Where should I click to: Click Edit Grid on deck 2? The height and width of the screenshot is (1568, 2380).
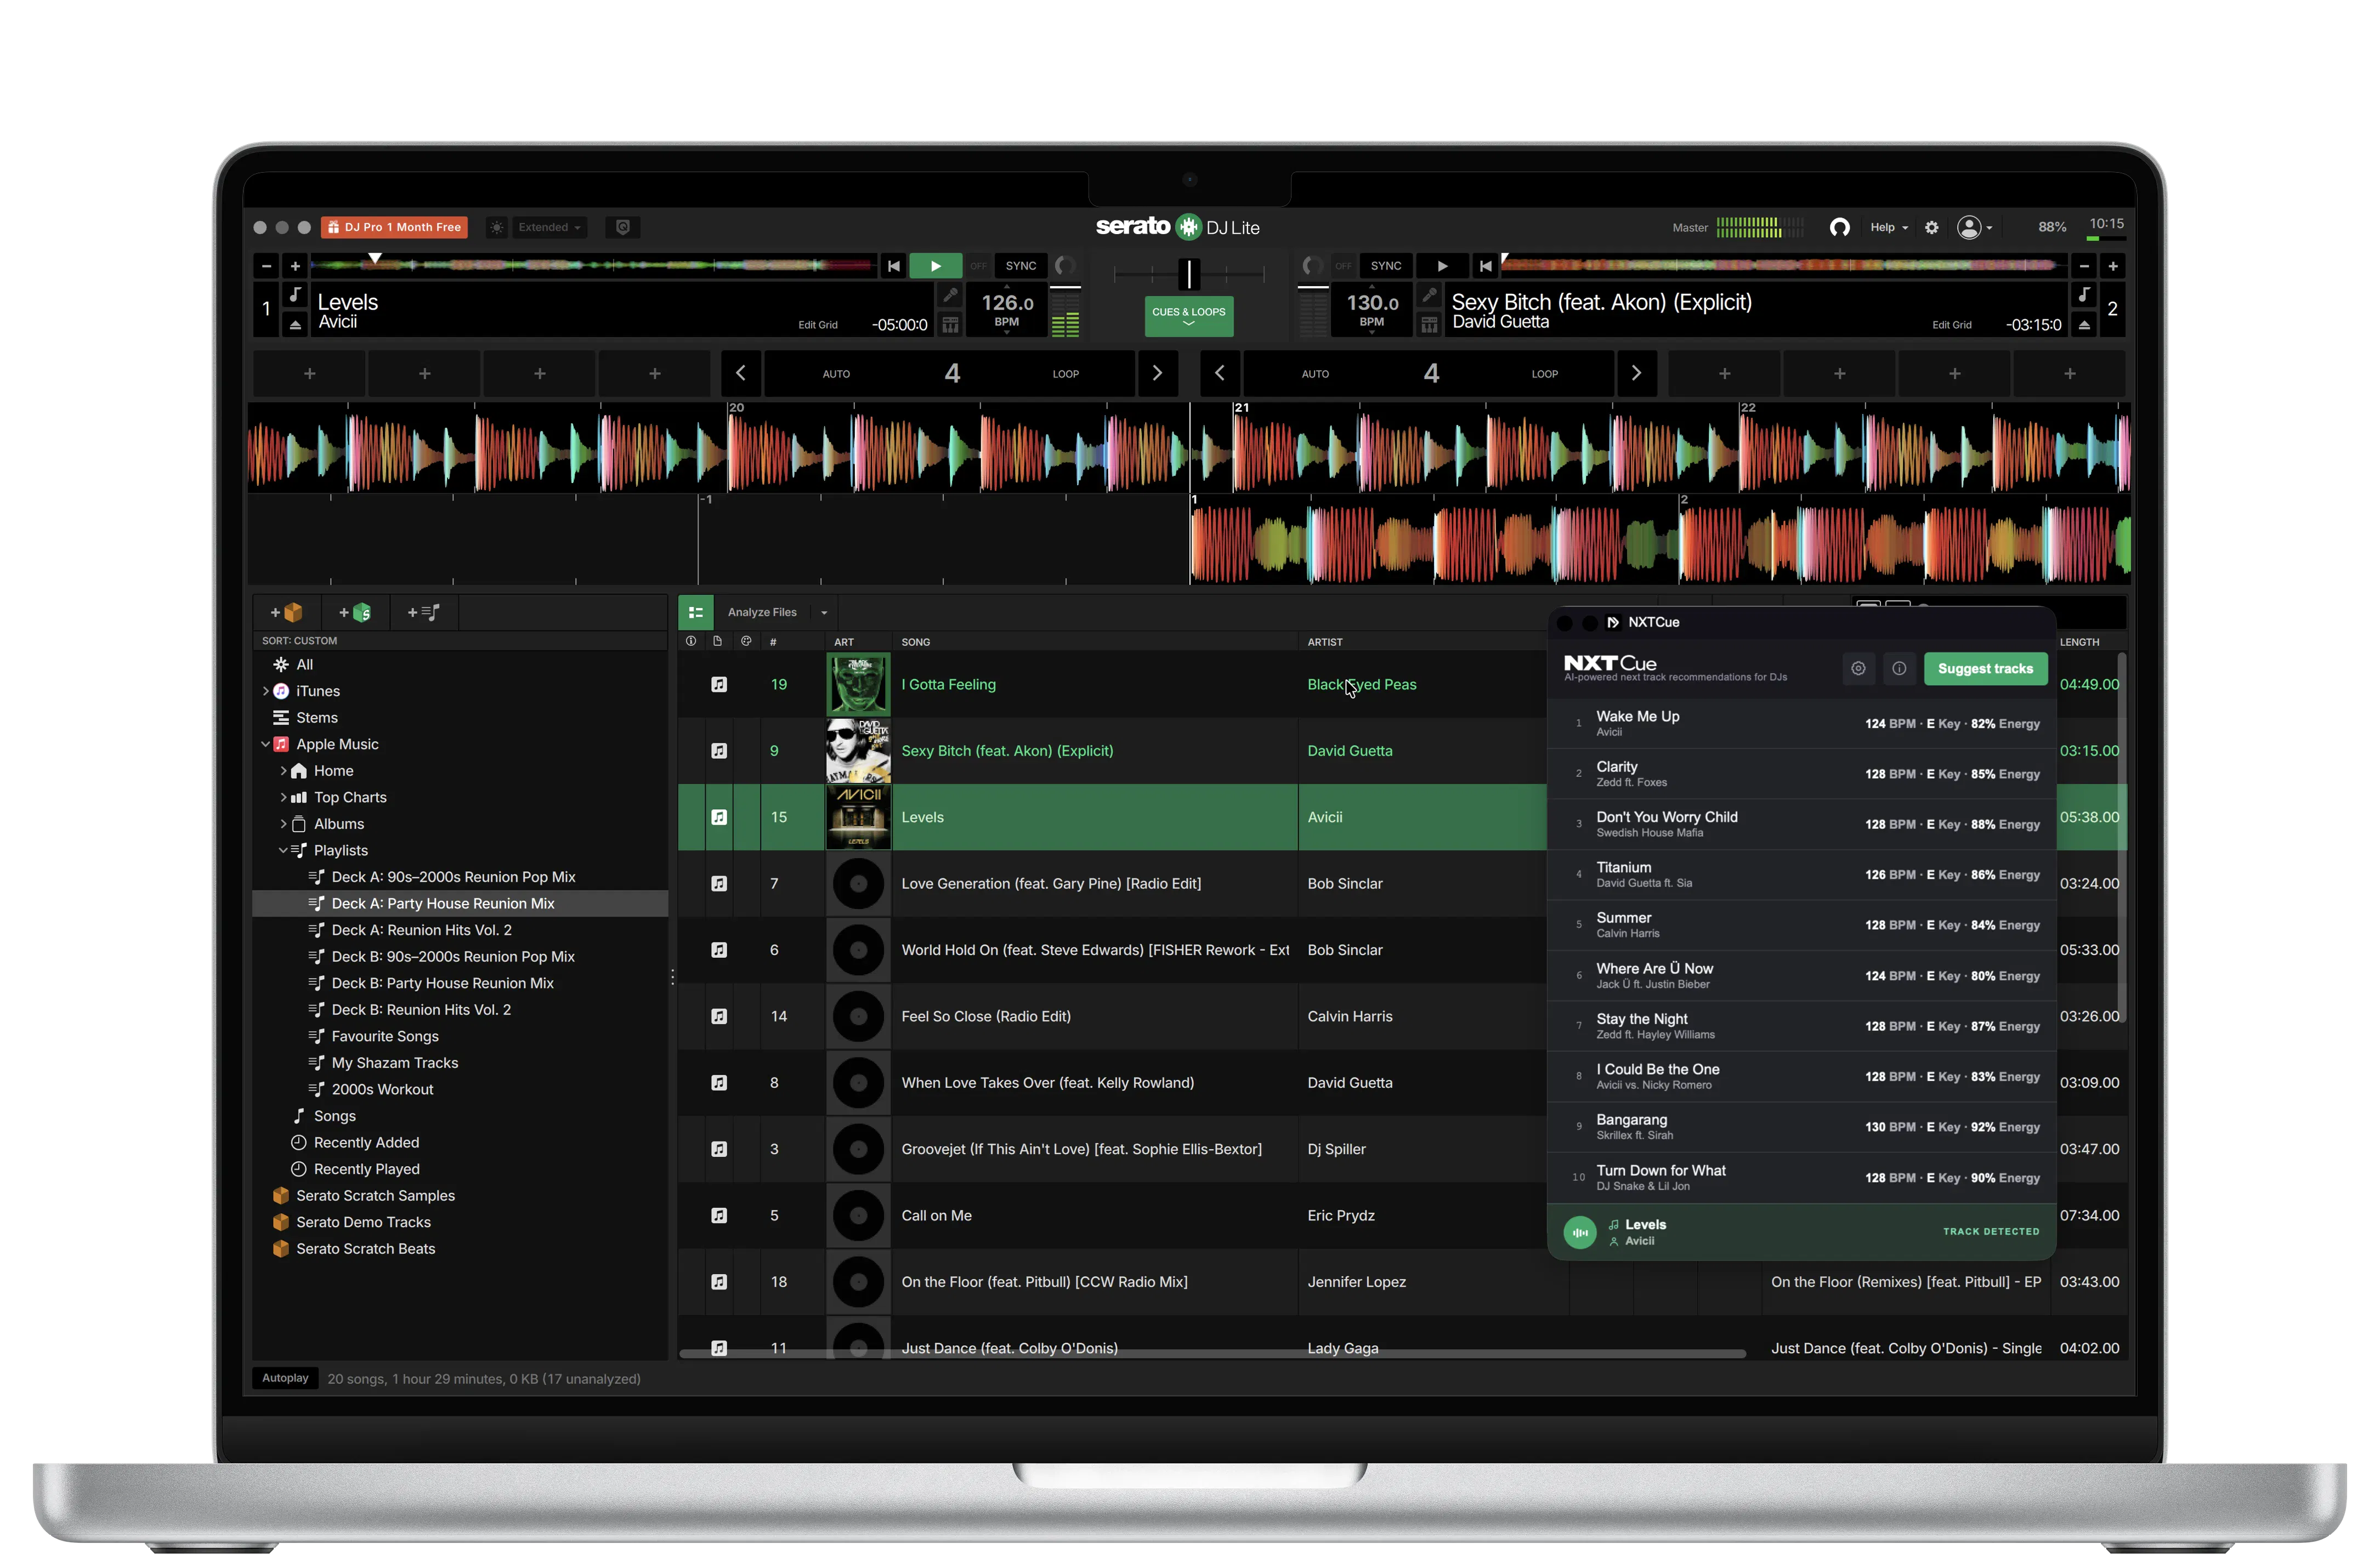pyautogui.click(x=1952, y=325)
